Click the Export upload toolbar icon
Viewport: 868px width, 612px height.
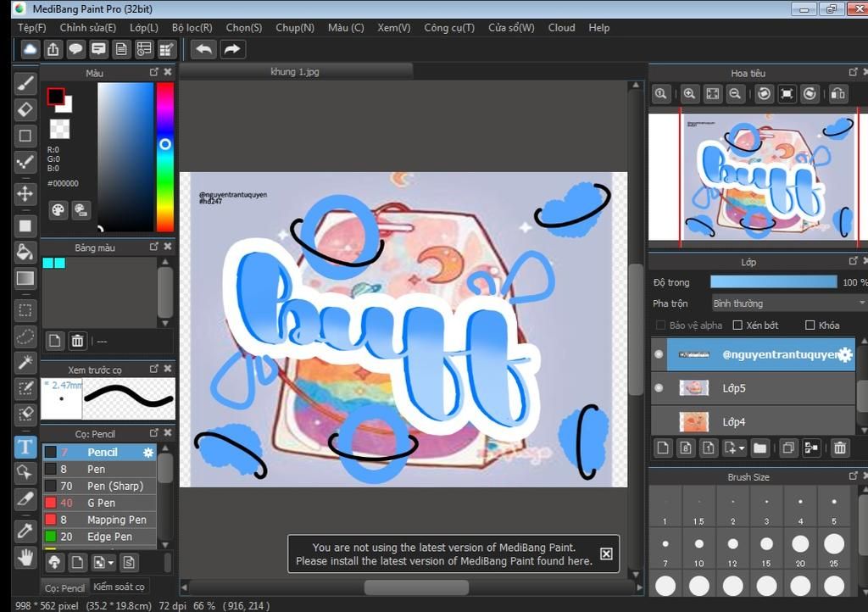[53, 49]
